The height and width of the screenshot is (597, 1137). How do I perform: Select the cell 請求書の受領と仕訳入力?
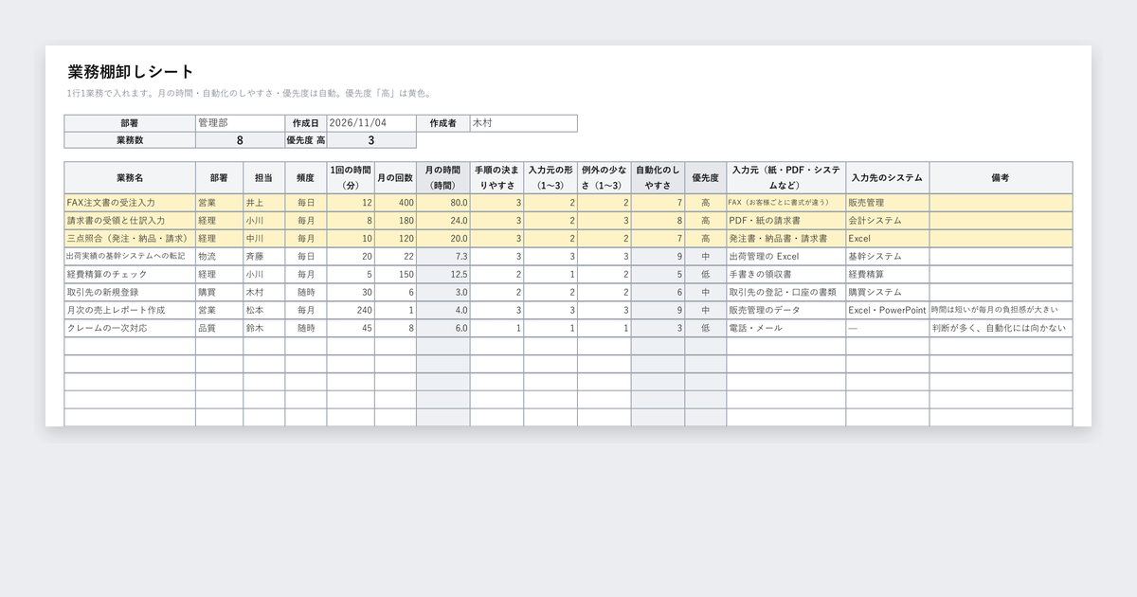tap(130, 221)
